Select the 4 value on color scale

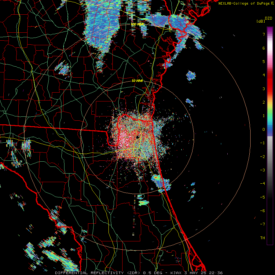click(264, 75)
